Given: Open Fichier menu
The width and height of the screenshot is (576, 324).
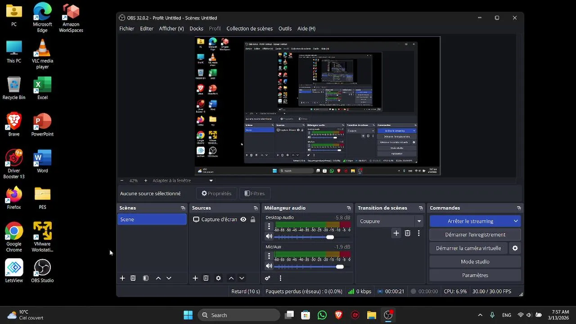Looking at the screenshot, I should pos(127,28).
